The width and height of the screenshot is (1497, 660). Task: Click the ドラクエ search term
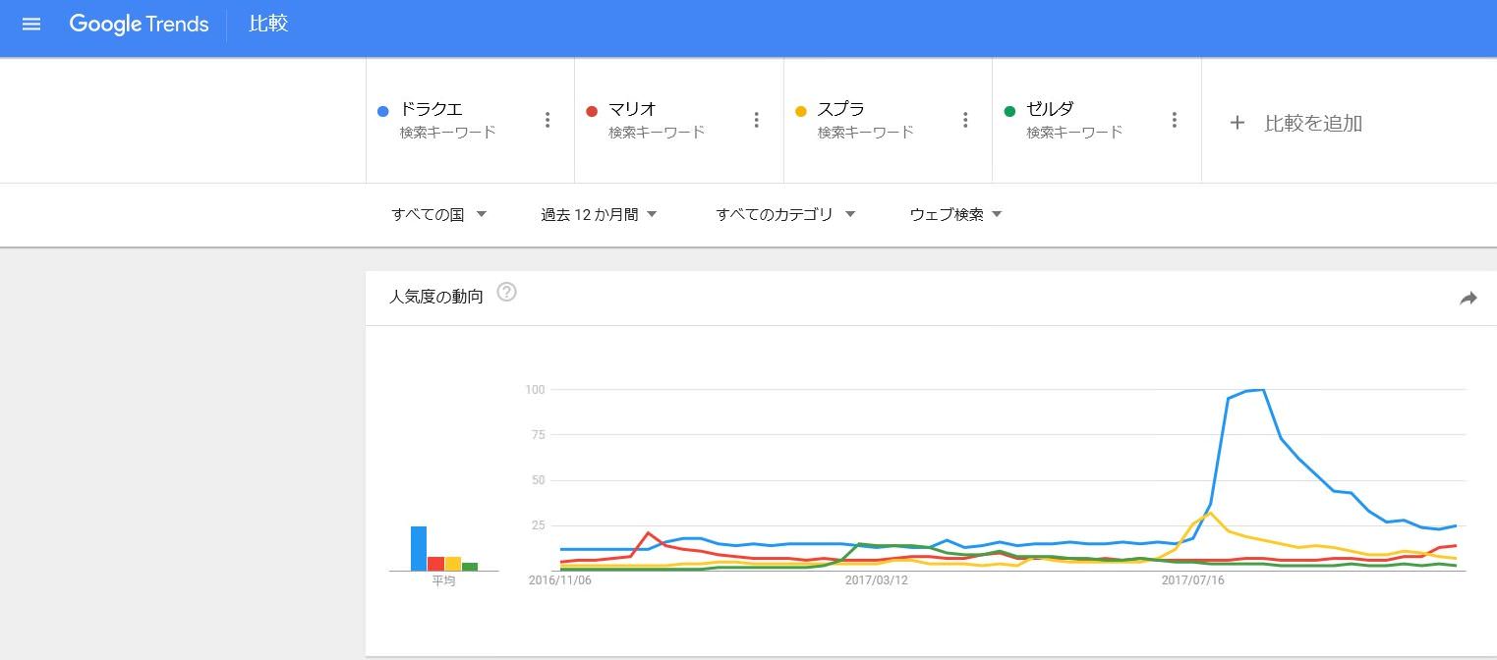point(431,109)
